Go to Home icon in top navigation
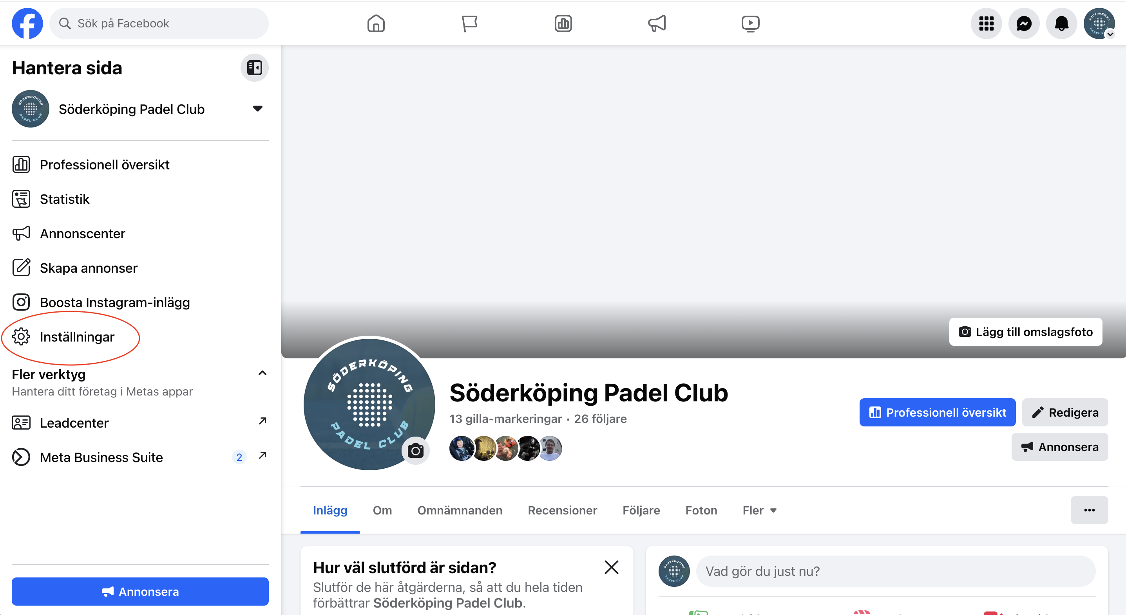 (376, 23)
